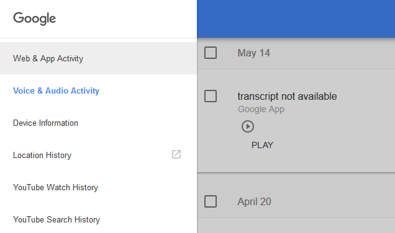Screen dimensions: 395x233
Task: Open Web & App Activity
Action: [x=98, y=58]
